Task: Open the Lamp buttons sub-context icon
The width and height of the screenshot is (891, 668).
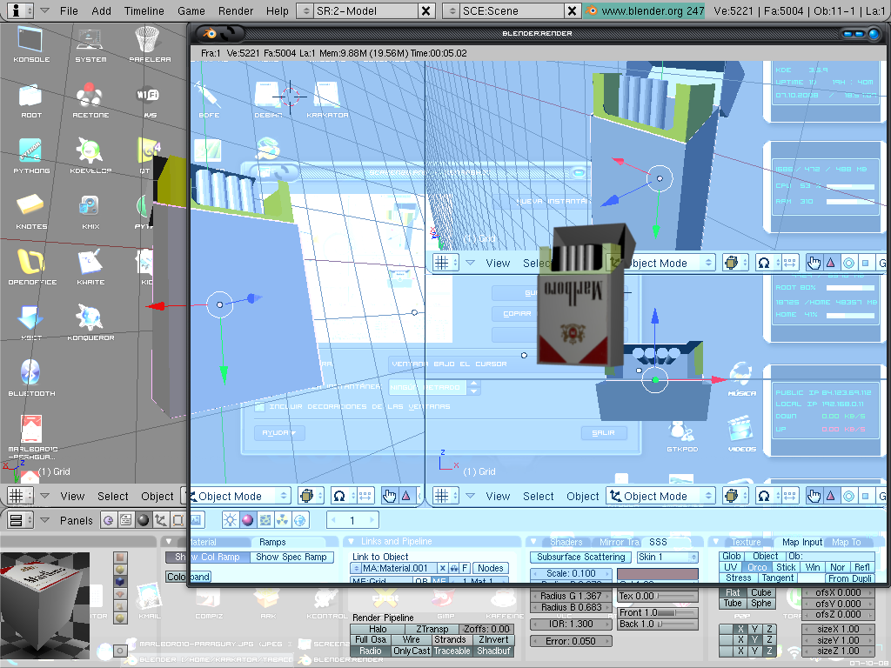Action: (x=230, y=520)
